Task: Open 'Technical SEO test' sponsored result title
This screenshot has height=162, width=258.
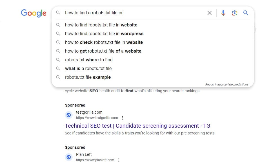Action: [137, 126]
